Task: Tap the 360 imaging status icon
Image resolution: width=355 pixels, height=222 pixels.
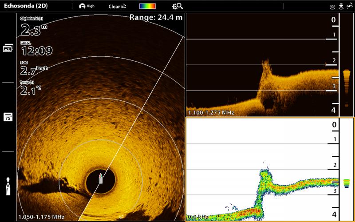Action: pos(332,6)
